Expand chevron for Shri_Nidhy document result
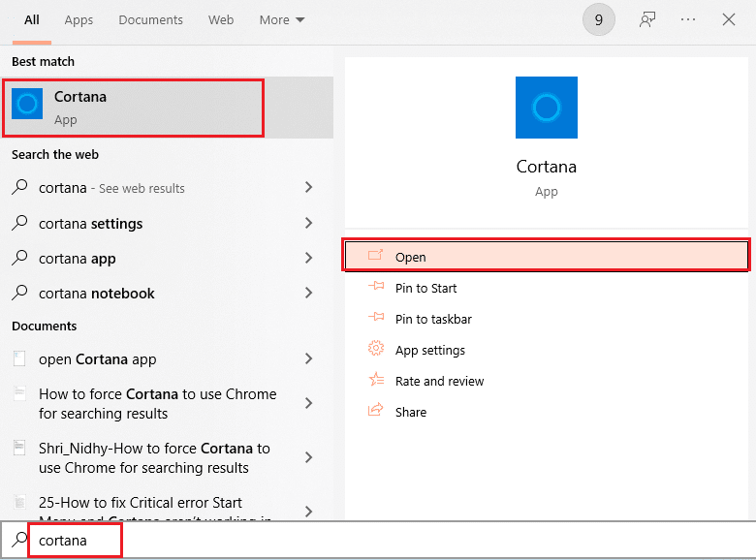Viewport: 756px width, 560px height. click(308, 457)
